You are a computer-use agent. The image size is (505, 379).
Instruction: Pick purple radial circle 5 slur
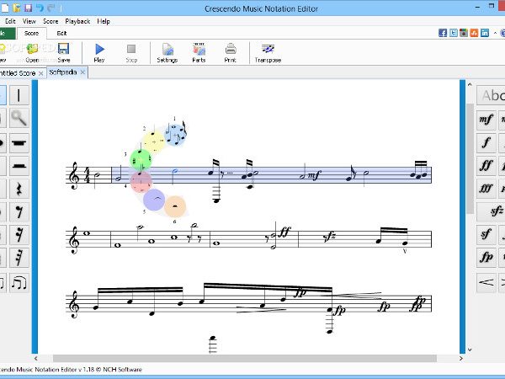(x=154, y=200)
